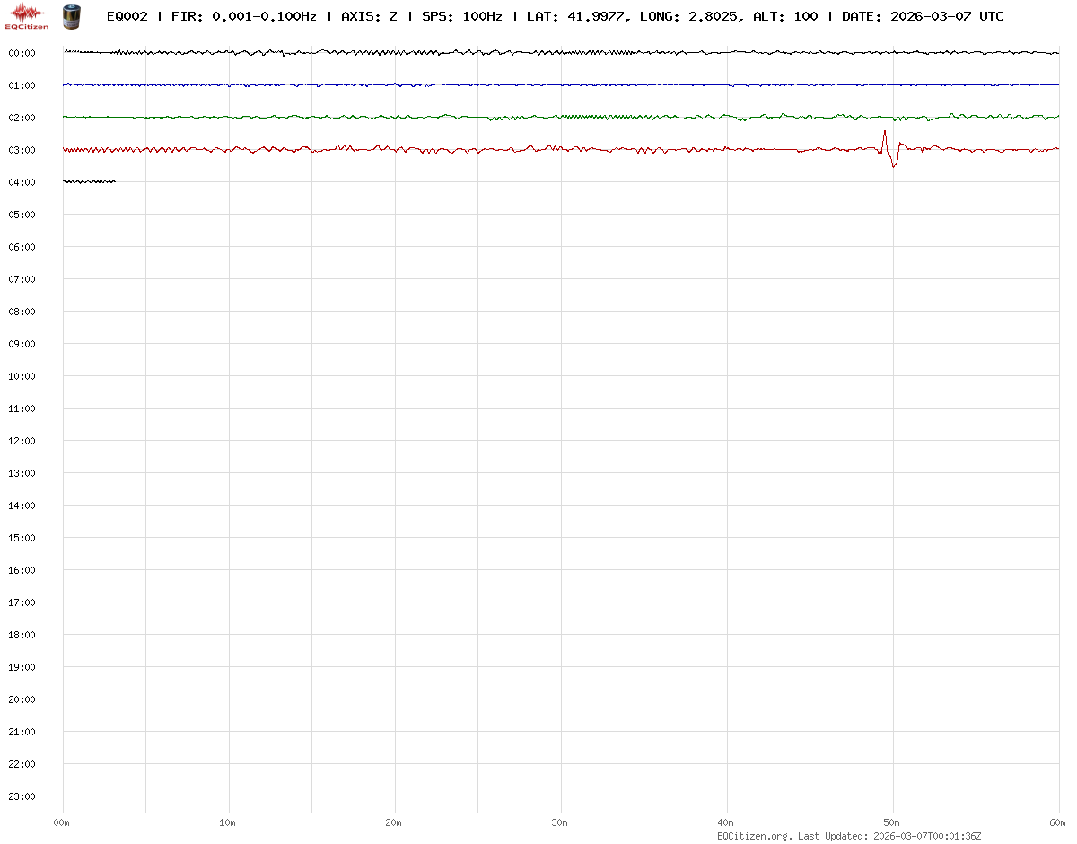The image size is (1077, 844).
Task: Click the 60m label at axis end
Action: 1057,822
